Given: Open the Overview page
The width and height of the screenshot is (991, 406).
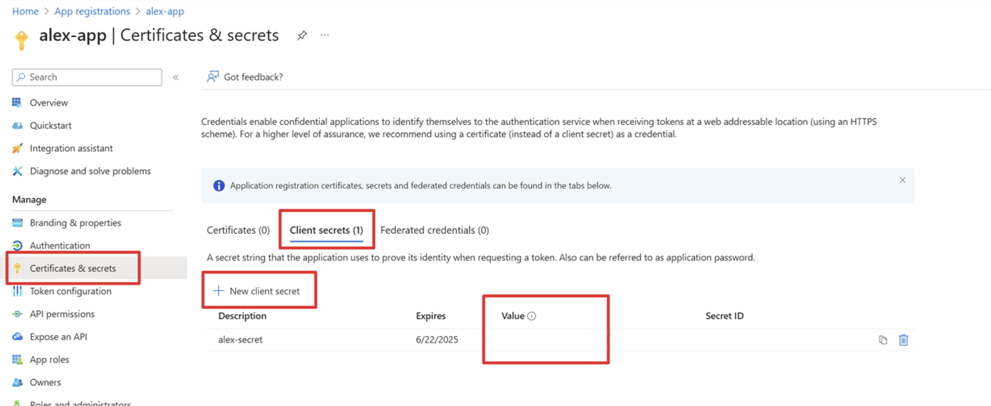Looking at the screenshot, I should [x=49, y=103].
